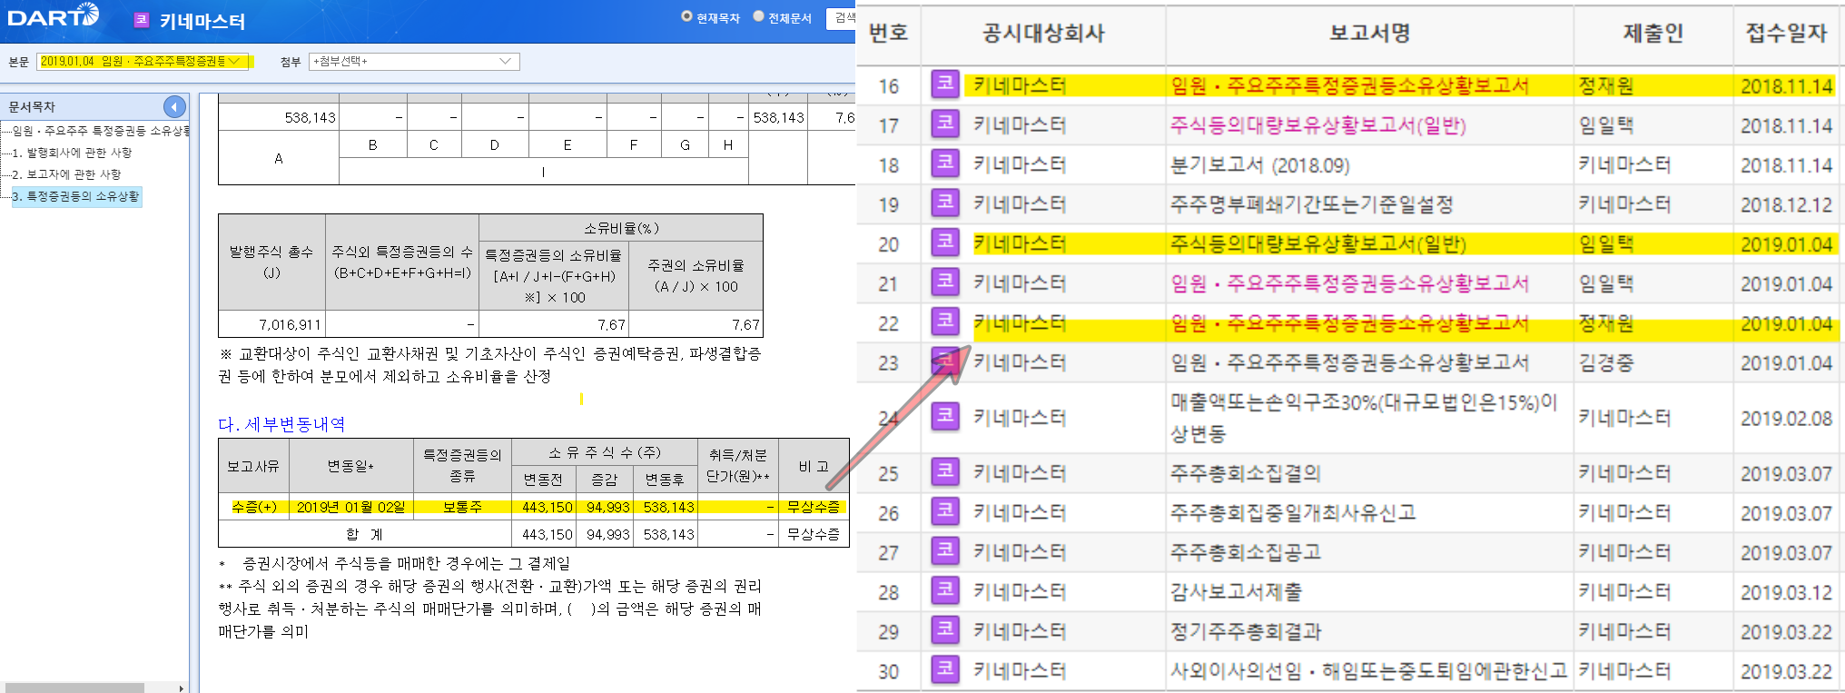Screen dimensions: 1845x693
Task: Open row 22 ownership report by 정재원 2019.01.04
Action: point(1349,322)
